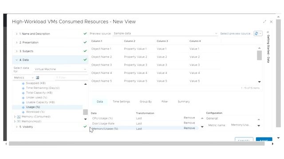This screenshot has height=159, width=284.
Task: Click the metric tree scroll-down arrow
Action: click(86, 119)
